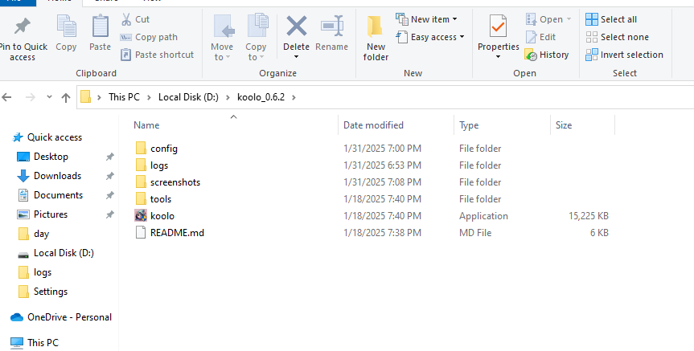This screenshot has width=694, height=351.
Task: Click the Paste clipboard icon
Action: (100, 27)
